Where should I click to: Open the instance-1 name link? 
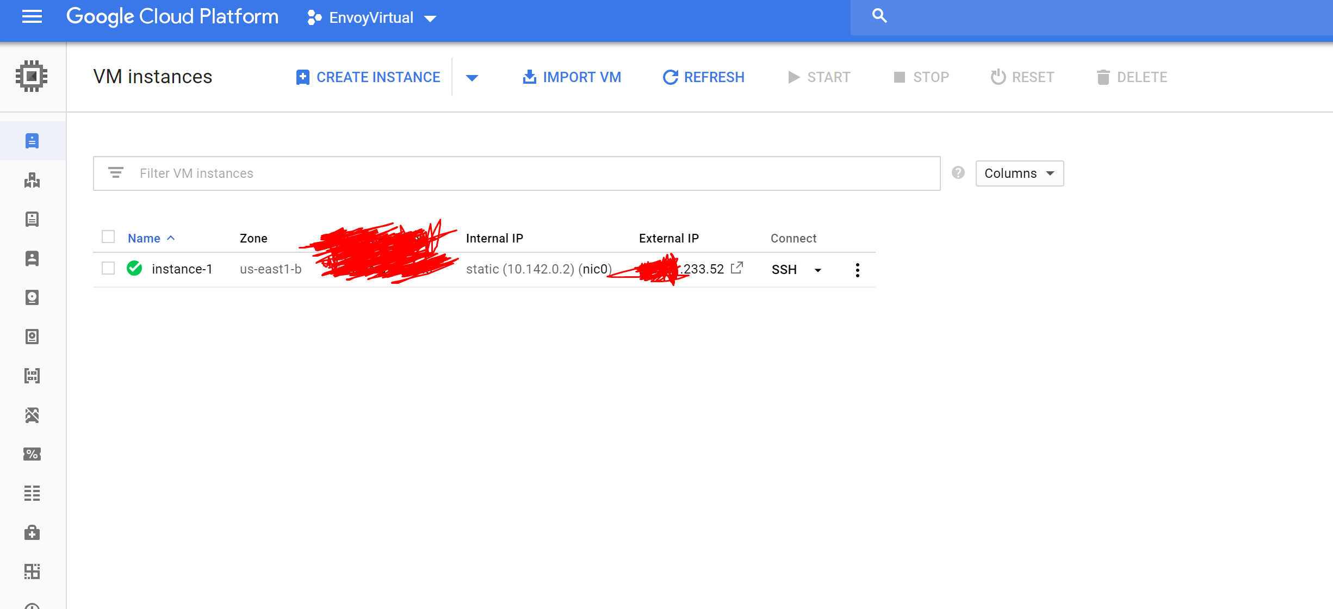tap(182, 269)
